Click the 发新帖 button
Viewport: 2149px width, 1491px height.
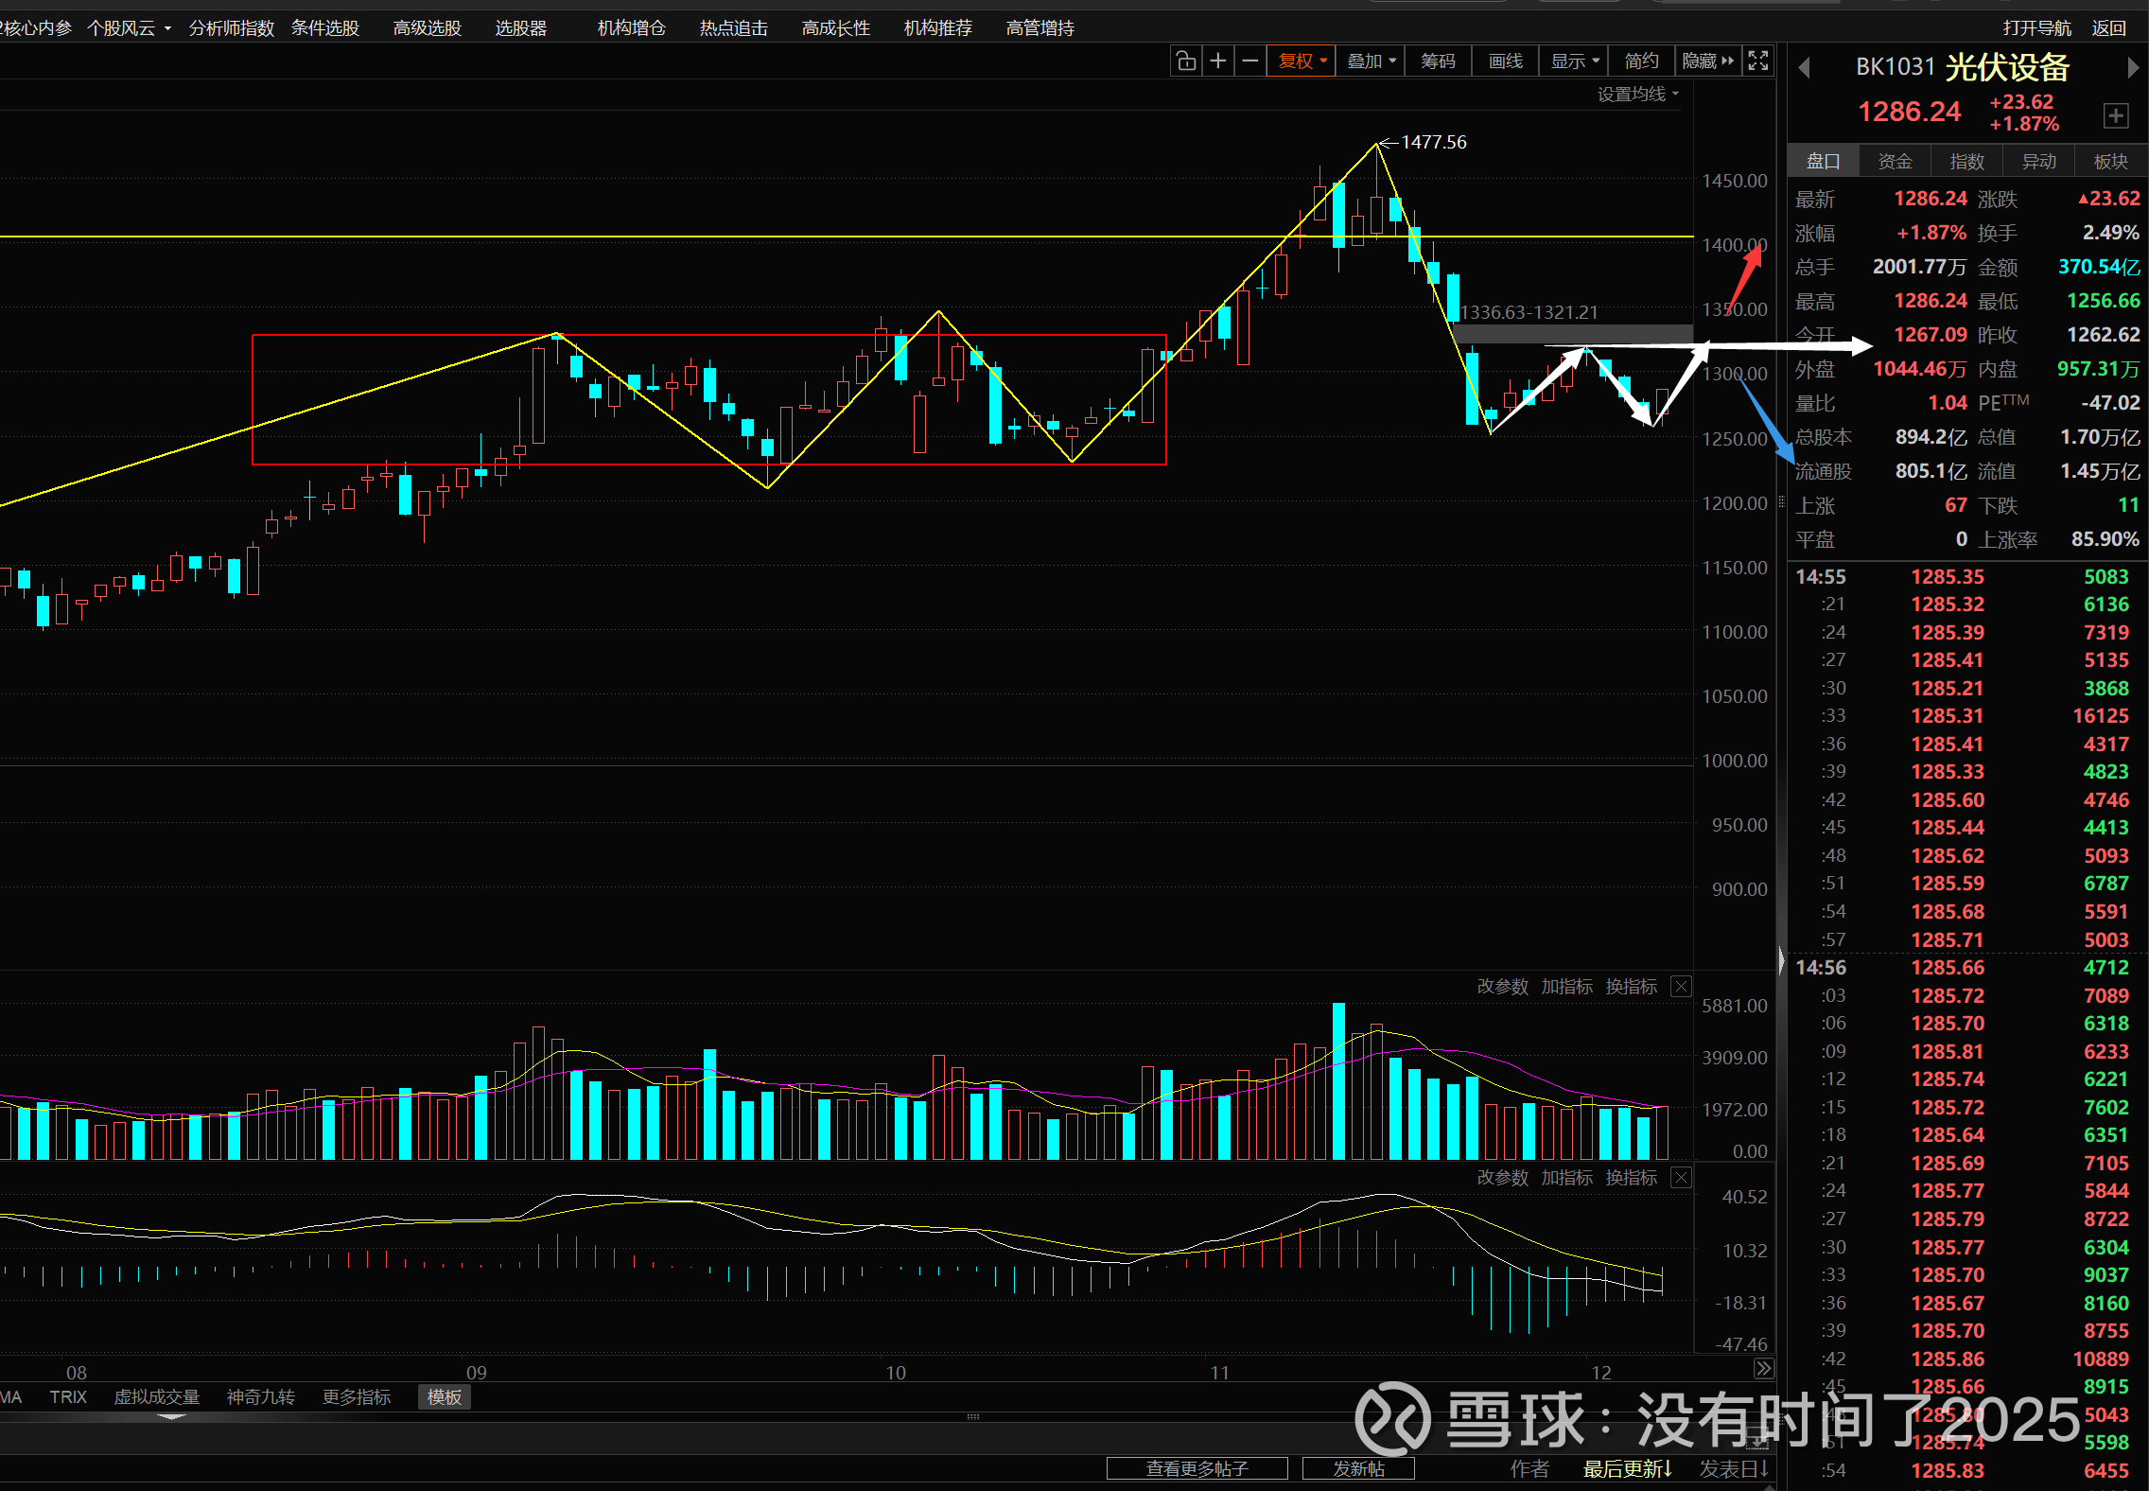coord(1358,1468)
